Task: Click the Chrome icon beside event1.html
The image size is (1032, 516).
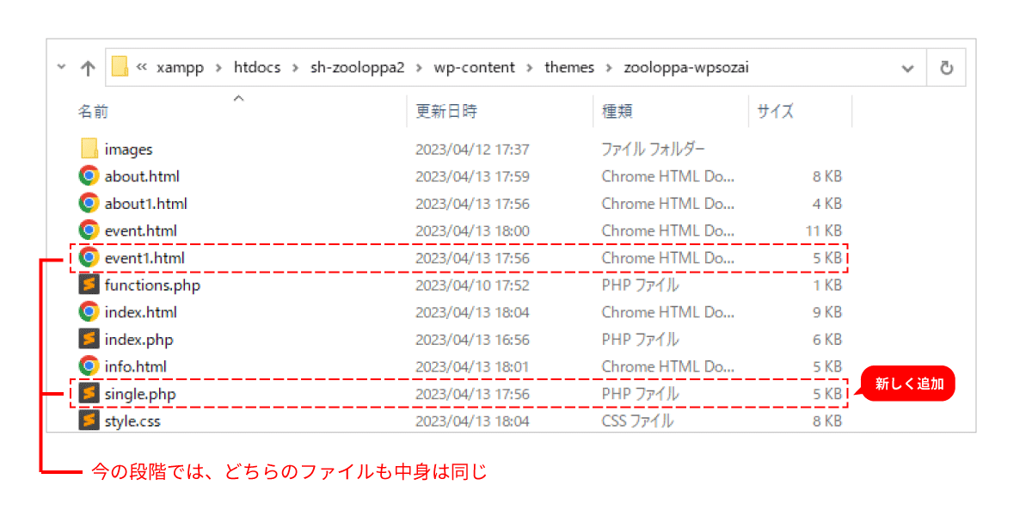Action: click(x=89, y=257)
